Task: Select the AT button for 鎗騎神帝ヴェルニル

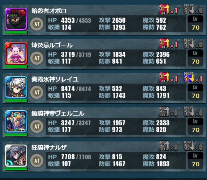Action: pos(37,126)
